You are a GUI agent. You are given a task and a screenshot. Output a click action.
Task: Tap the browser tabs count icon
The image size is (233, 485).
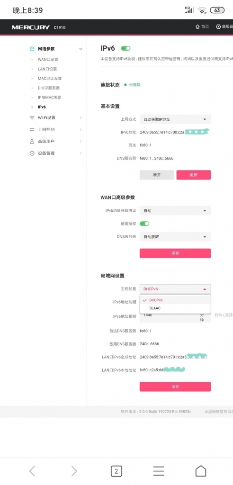pos(116,471)
